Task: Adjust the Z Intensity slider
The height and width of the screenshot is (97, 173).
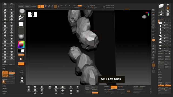Action: click(x=80, y=7)
